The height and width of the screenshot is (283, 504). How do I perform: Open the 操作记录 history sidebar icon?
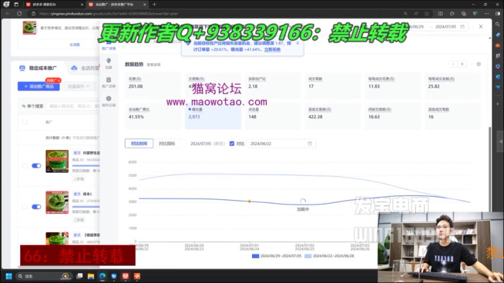tap(109, 101)
